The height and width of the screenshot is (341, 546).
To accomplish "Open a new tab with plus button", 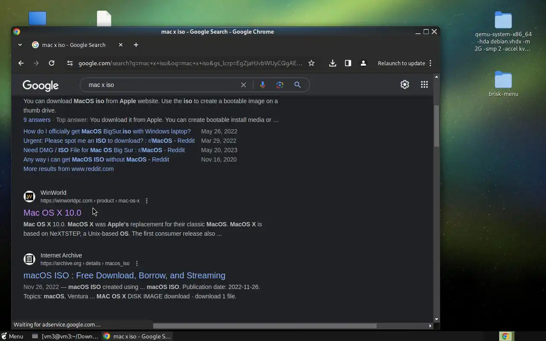I will (136, 45).
